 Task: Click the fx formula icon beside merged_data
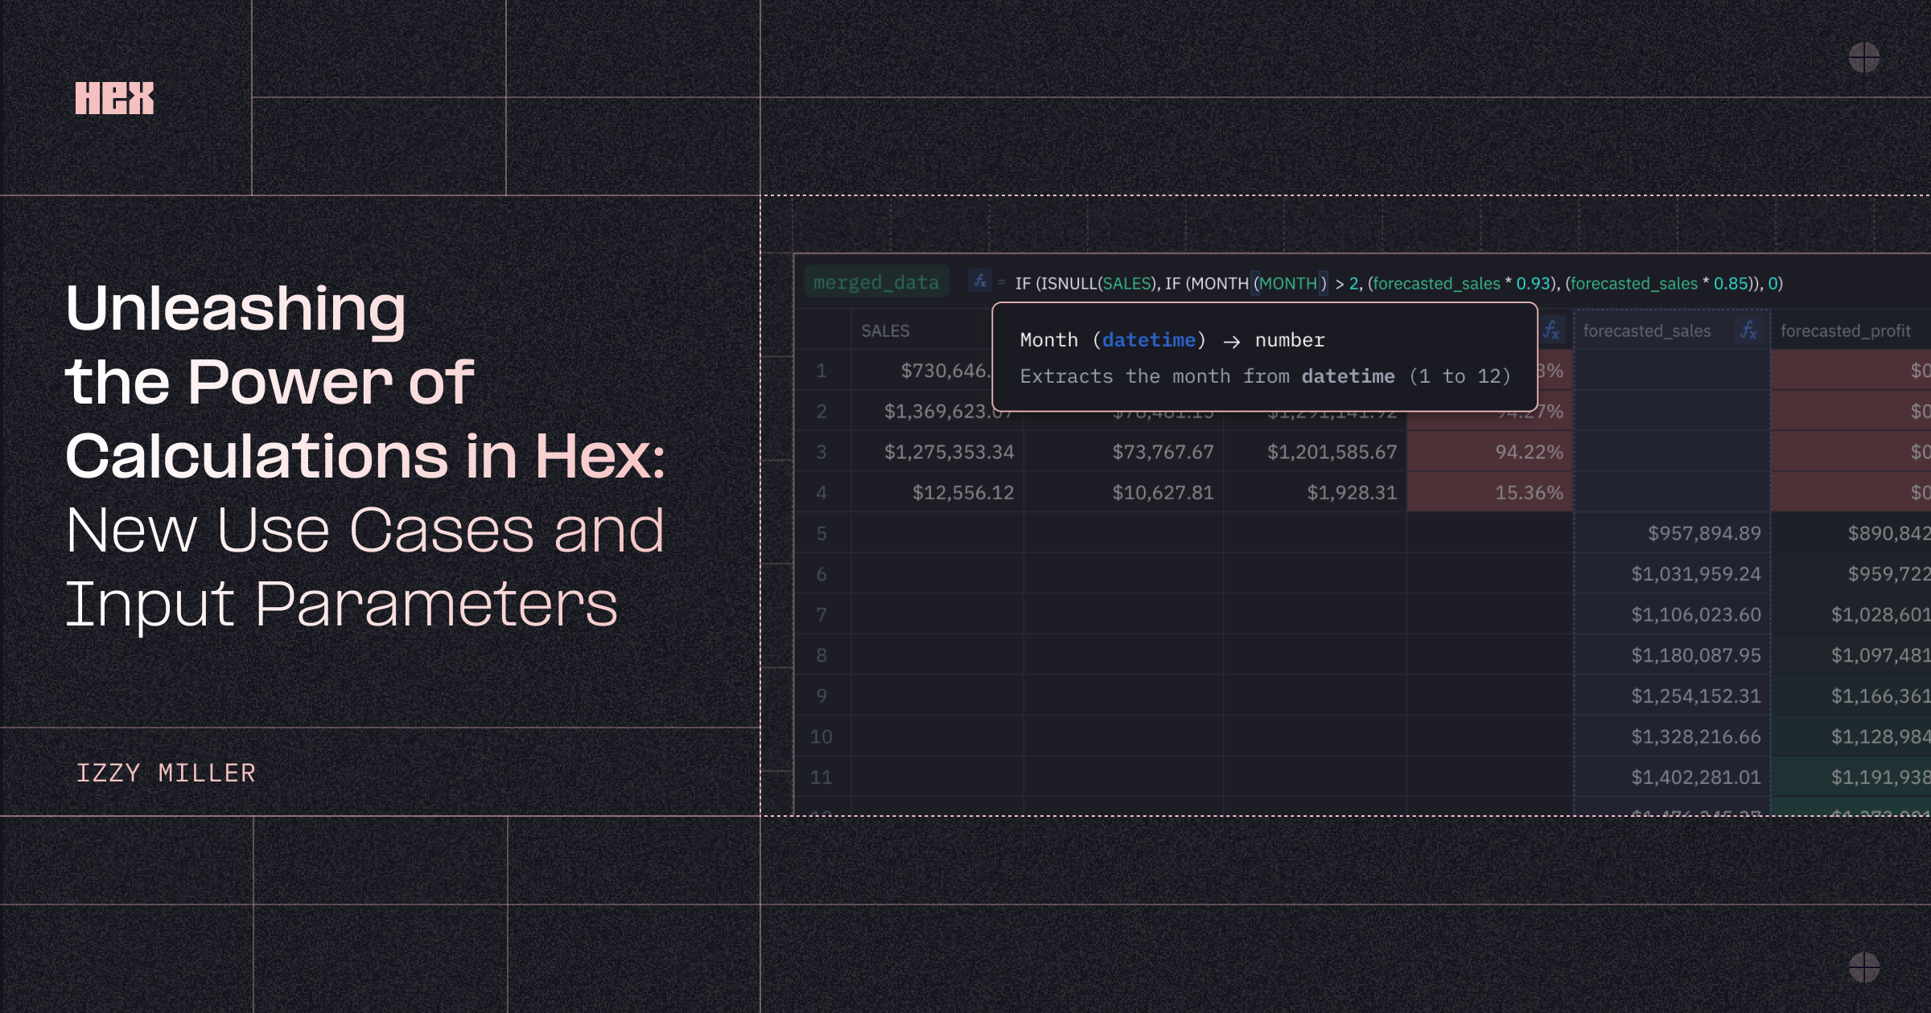click(x=980, y=282)
